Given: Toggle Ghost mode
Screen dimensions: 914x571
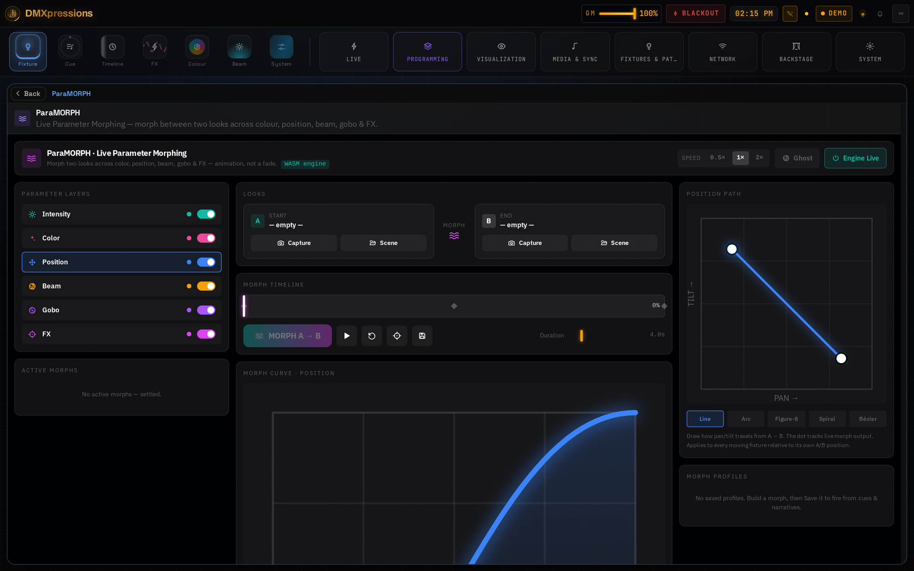Looking at the screenshot, I should [x=797, y=158].
